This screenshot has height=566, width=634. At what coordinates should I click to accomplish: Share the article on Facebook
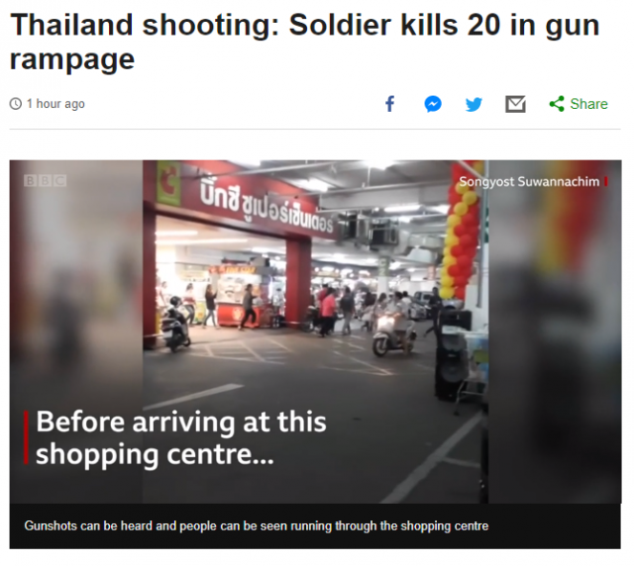389,104
